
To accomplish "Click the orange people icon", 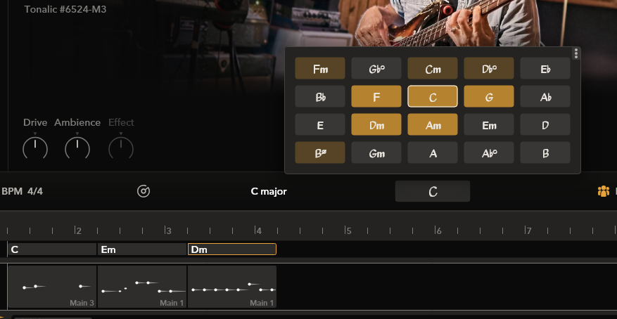I will click(603, 191).
